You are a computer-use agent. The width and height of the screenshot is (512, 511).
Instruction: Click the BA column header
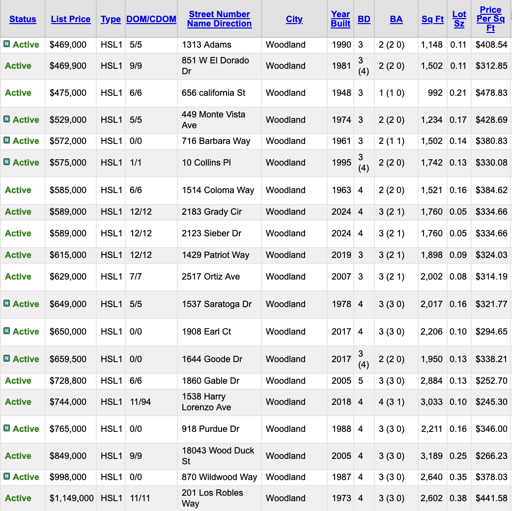(x=396, y=19)
